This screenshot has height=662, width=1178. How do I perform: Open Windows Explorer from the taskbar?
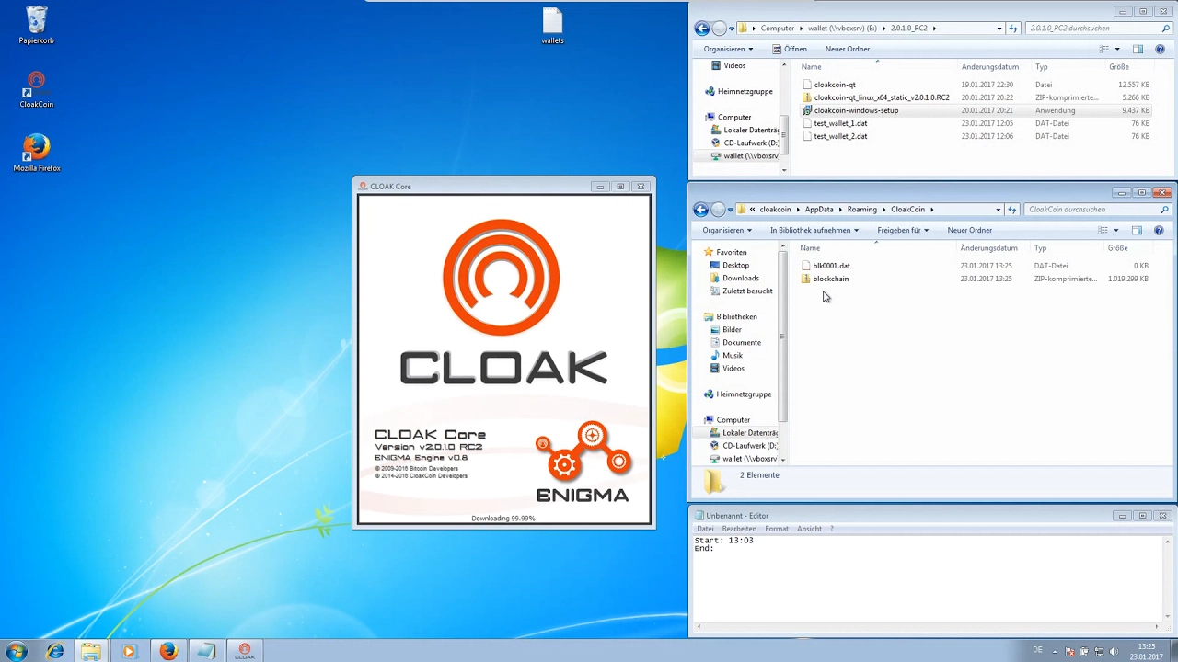click(91, 651)
